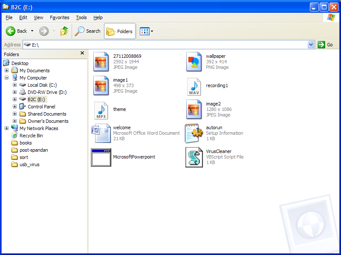Open the Views icon in the toolbar
The width and height of the screenshot is (341, 255).
tap(145, 31)
